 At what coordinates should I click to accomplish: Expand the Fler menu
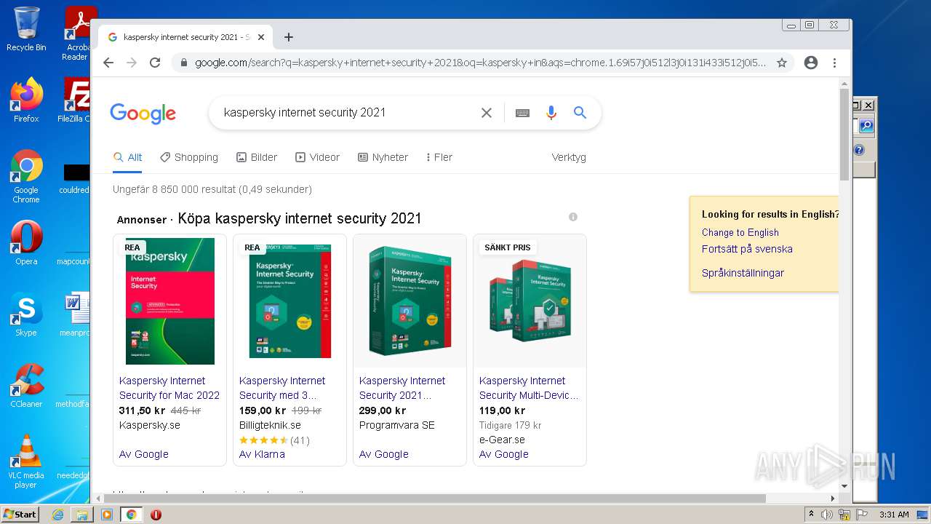[x=439, y=157]
